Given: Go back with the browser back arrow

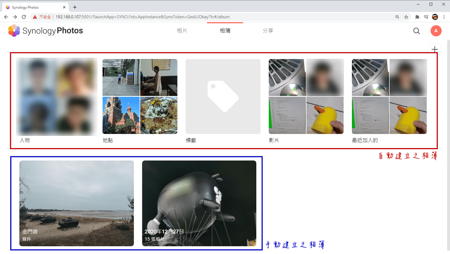Looking at the screenshot, I should click(6, 17).
